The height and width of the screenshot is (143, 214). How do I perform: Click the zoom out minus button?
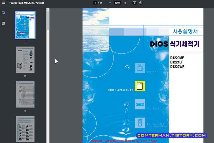(x=110, y=3)
